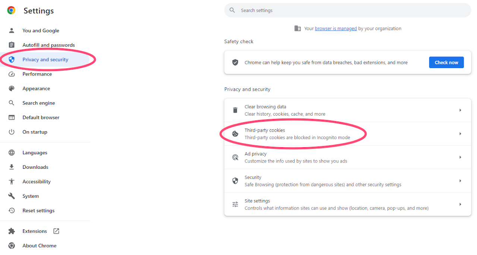The width and height of the screenshot is (477, 255).
Task: Open the You and Google section
Action: click(x=41, y=30)
